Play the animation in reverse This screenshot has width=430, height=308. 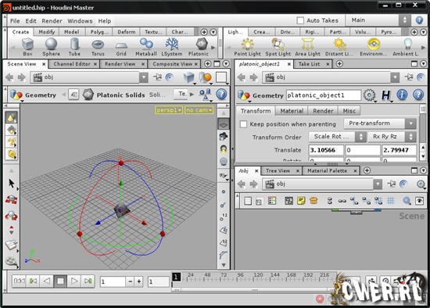pyautogui.click(x=47, y=281)
